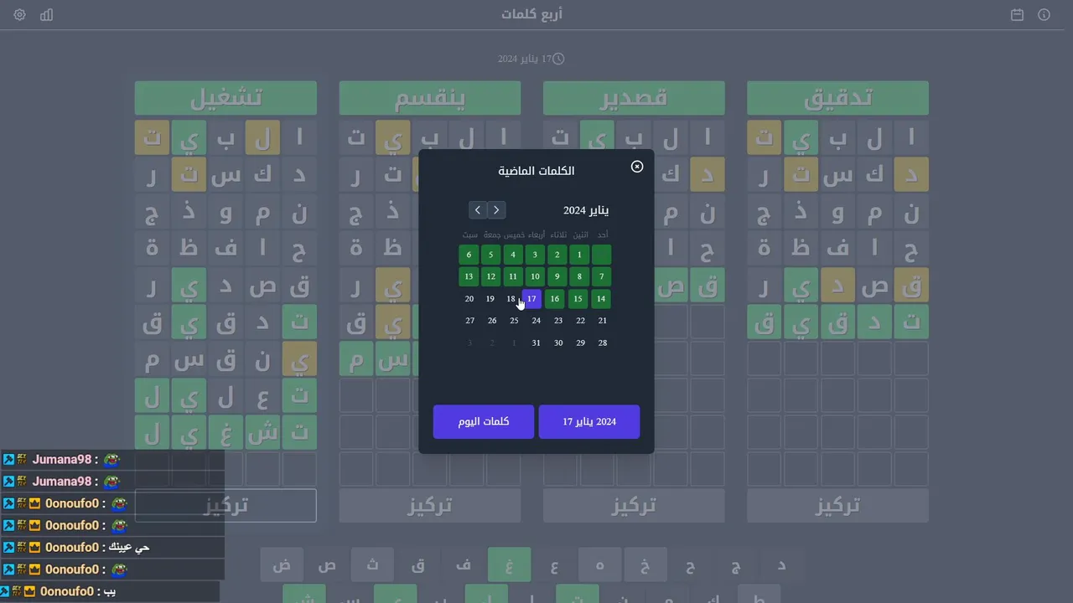
Task: Pick January 31 in the calendar
Action: pyautogui.click(x=536, y=343)
